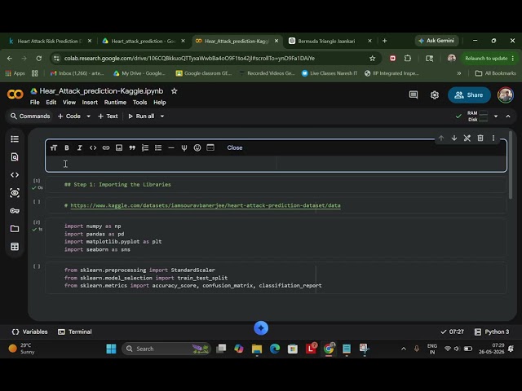Open secrets key sidebar
522x391 pixels.
[15, 211]
